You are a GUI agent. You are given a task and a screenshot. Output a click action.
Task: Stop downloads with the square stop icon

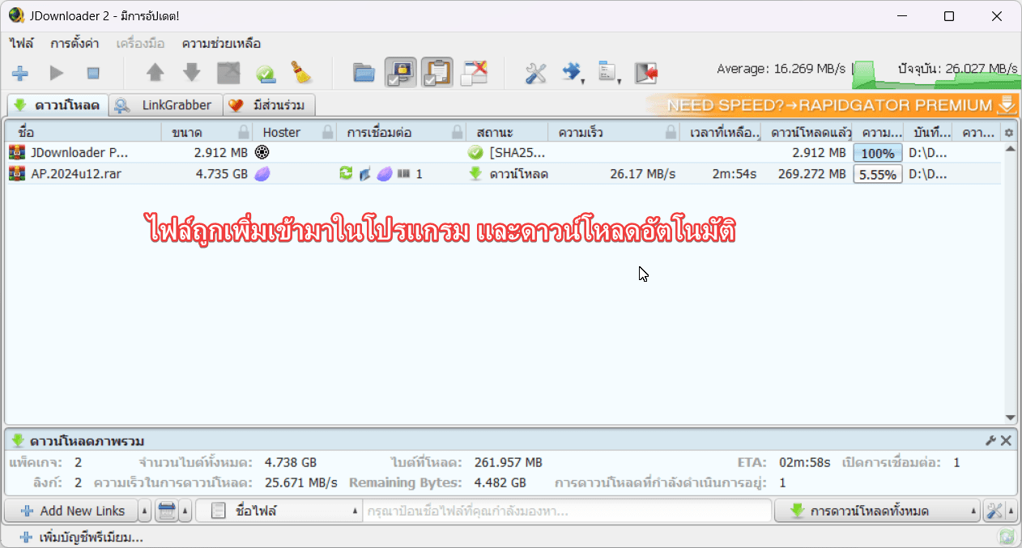pos(92,73)
